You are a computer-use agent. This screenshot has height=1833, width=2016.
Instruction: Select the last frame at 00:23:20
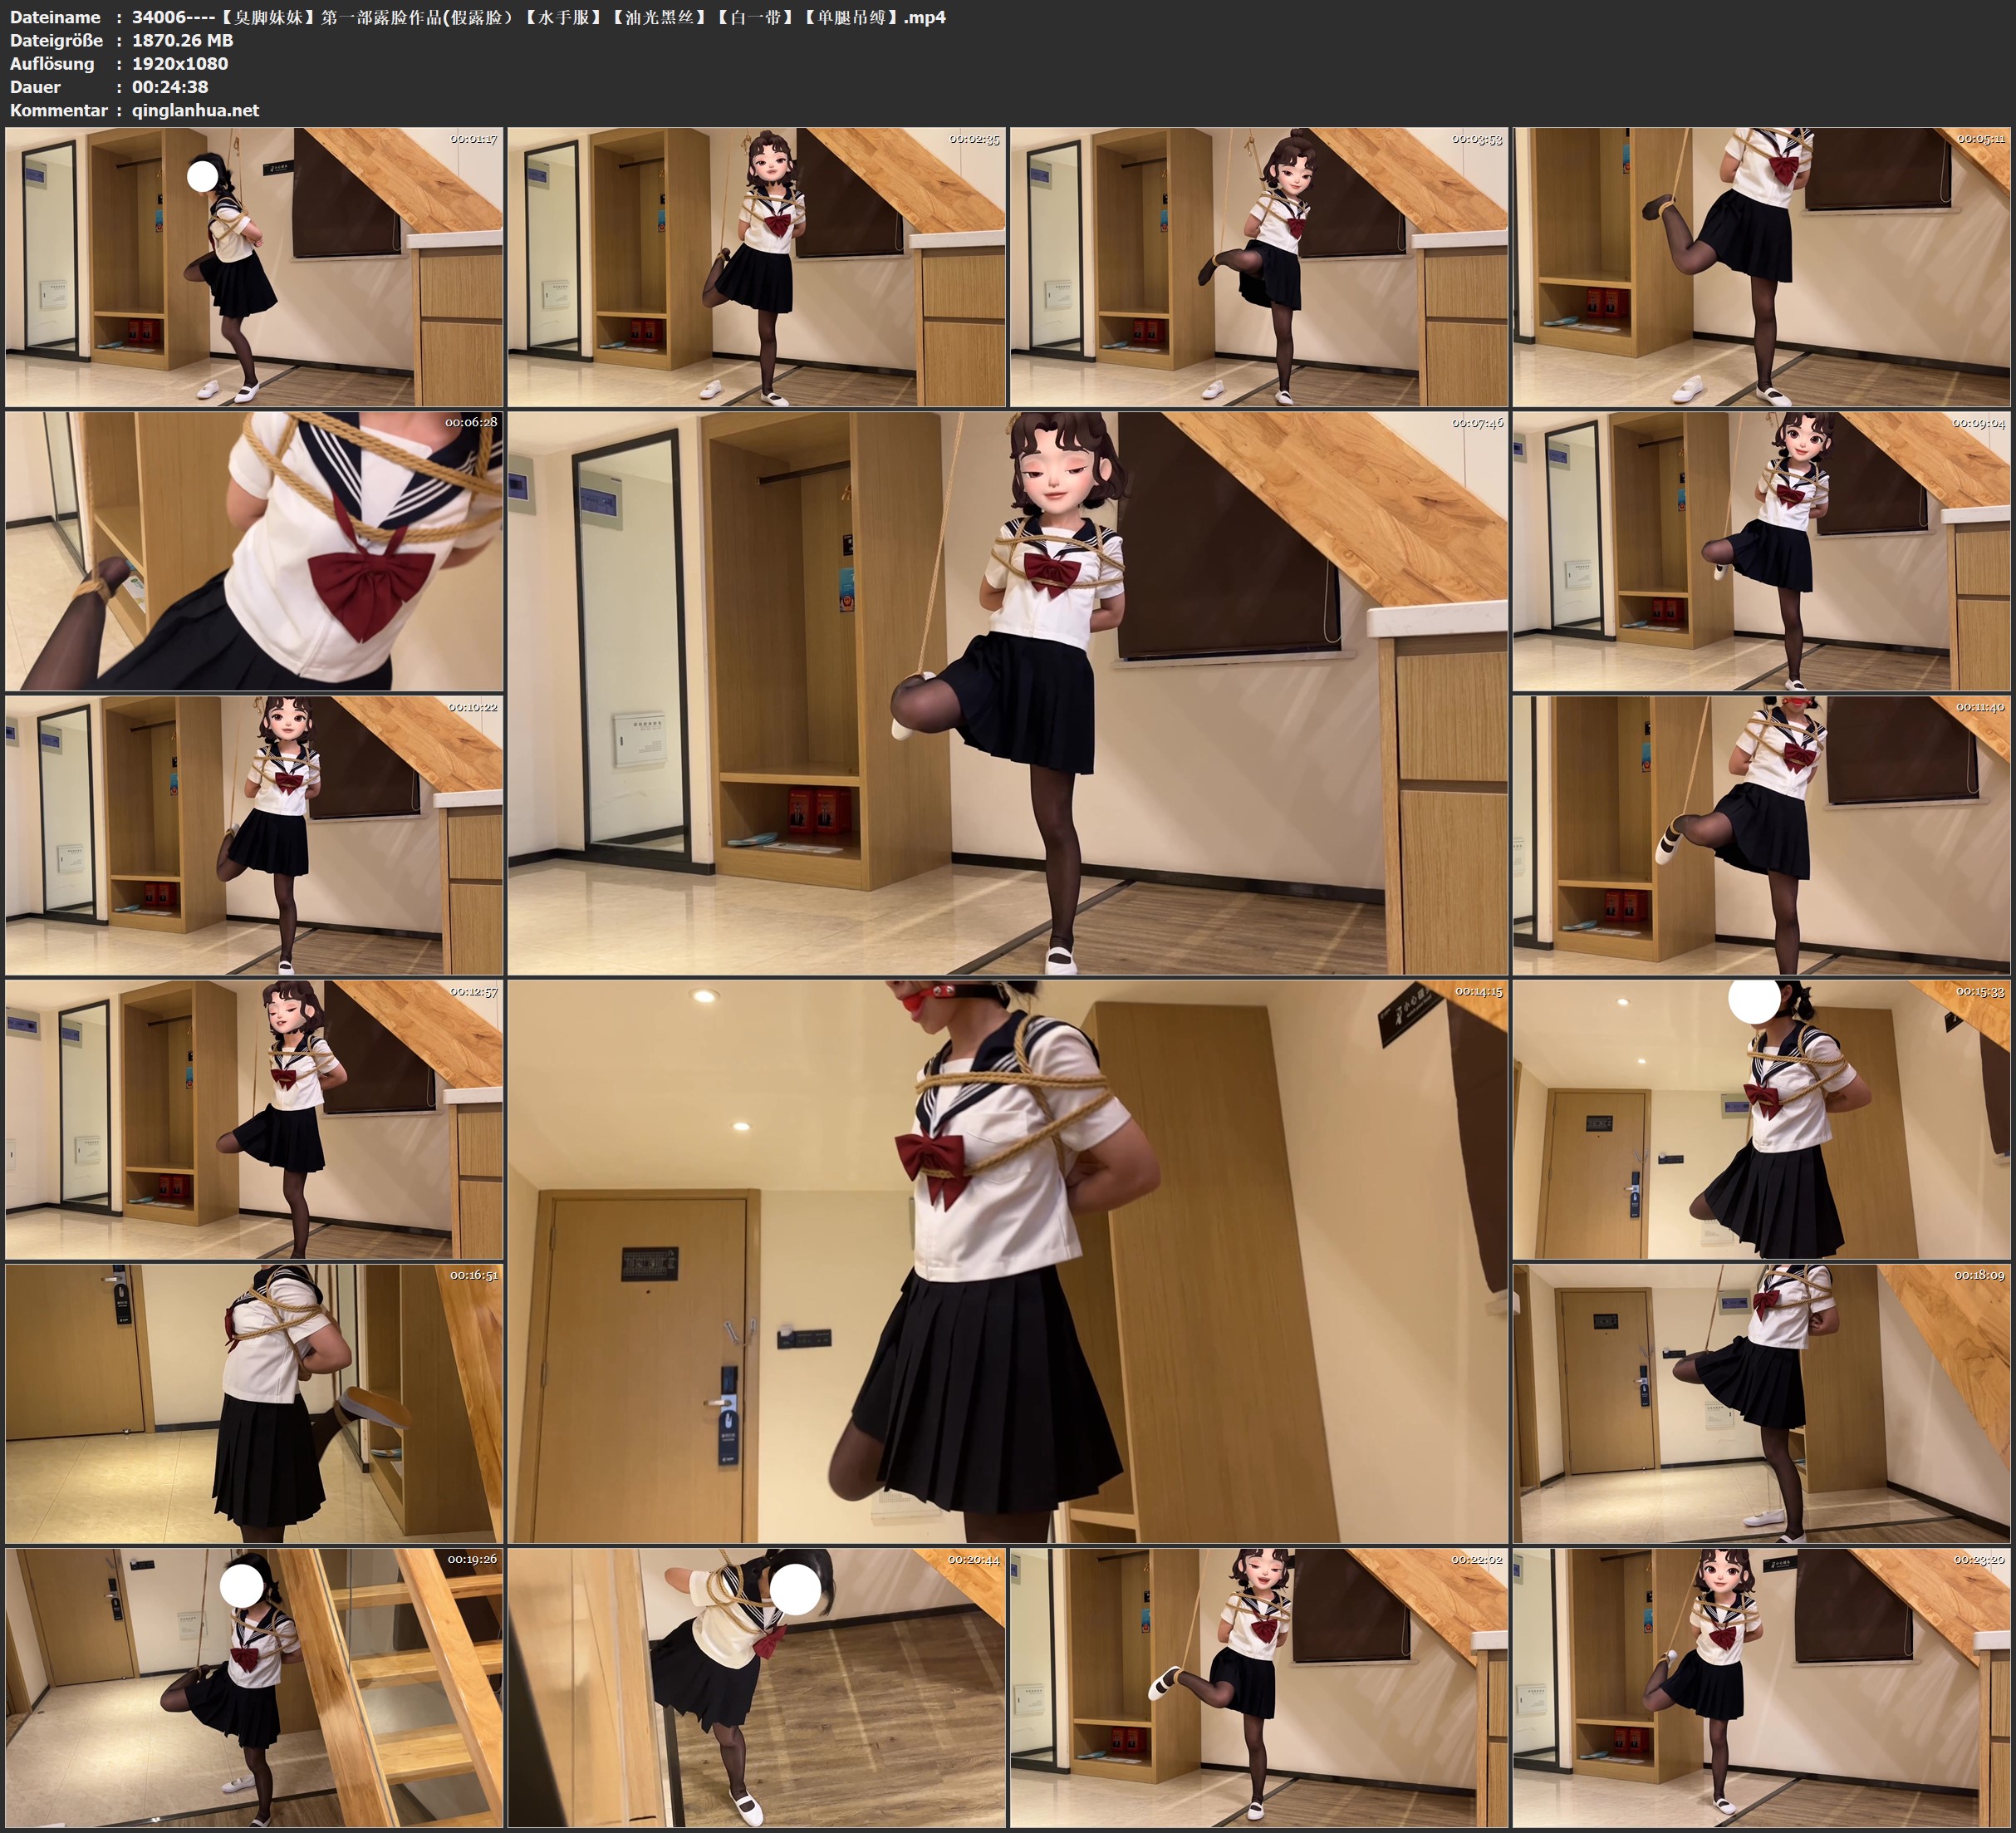click(1761, 1688)
